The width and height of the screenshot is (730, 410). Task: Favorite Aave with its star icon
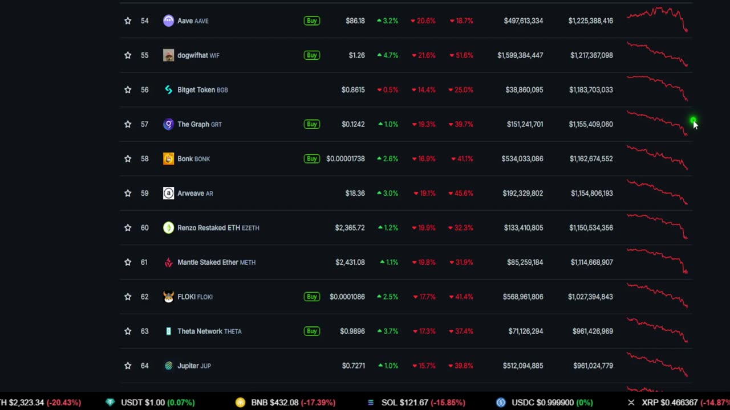pyautogui.click(x=128, y=20)
